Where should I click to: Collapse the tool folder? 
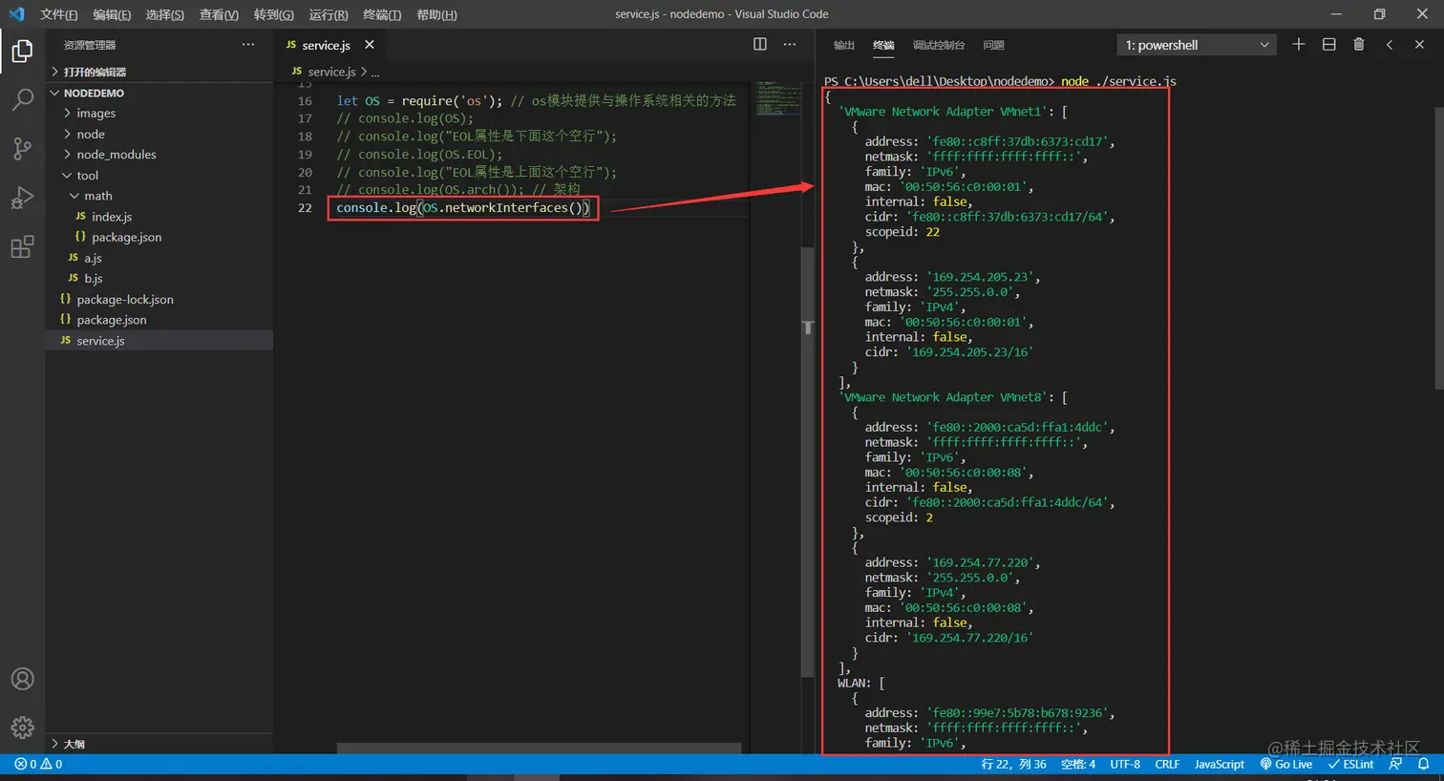(x=159, y=175)
